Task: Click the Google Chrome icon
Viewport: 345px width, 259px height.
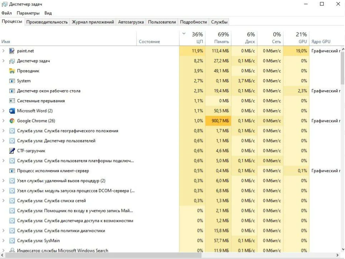Action: point(12,121)
